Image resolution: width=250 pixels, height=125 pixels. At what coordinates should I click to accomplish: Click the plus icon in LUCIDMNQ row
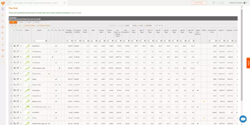pos(21,63)
